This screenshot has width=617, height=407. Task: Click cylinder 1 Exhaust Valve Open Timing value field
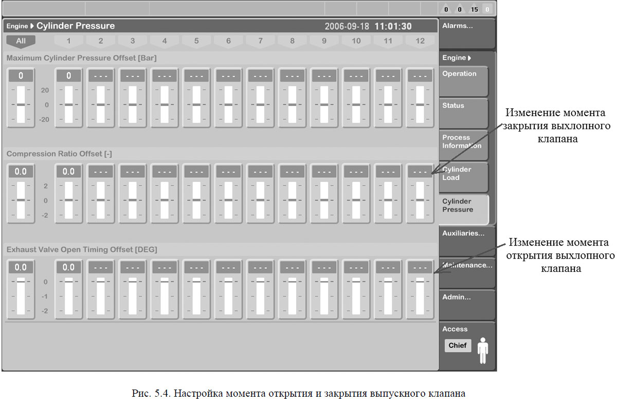pyautogui.click(x=68, y=267)
